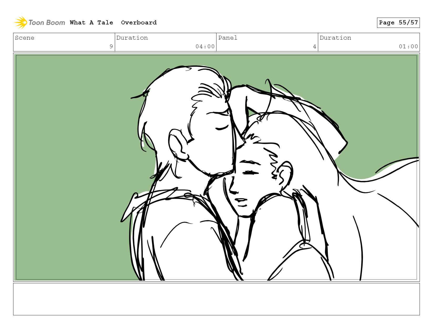Select the Scene header cell
This screenshot has height=335, width=433.
tap(64, 42)
